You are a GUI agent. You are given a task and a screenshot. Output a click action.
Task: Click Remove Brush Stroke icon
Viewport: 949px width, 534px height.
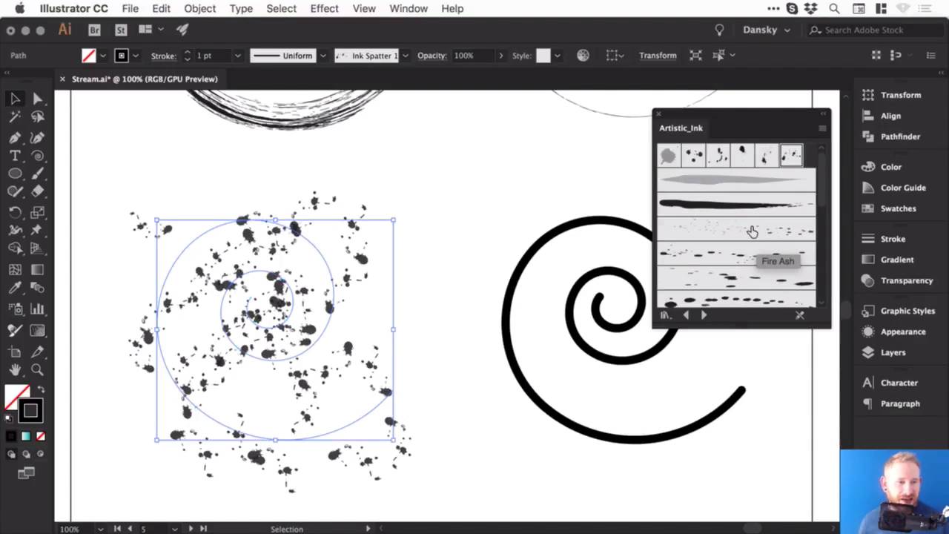pyautogui.click(x=799, y=315)
